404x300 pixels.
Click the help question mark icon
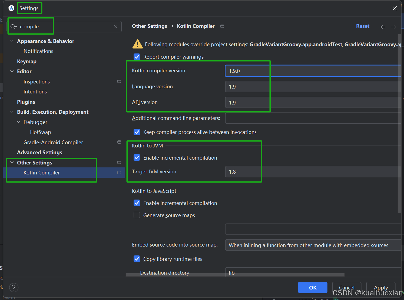click(14, 287)
